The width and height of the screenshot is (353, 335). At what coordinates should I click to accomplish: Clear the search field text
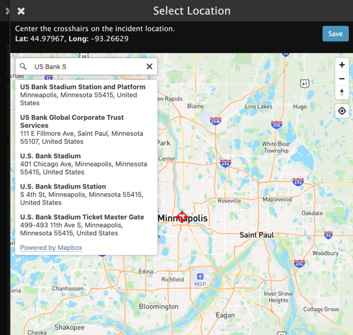[x=149, y=67]
